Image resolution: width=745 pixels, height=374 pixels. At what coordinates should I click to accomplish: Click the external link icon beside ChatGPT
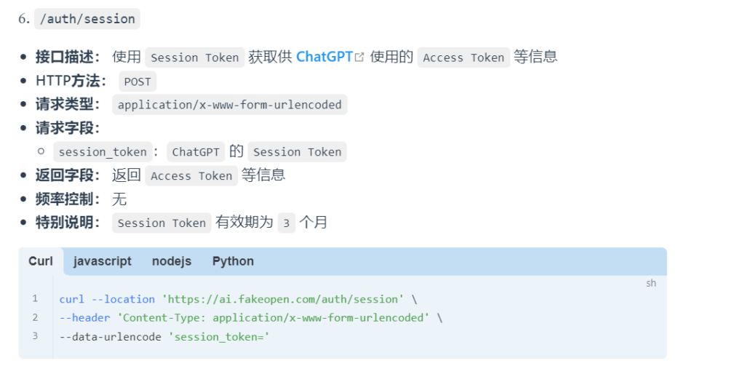(x=359, y=57)
